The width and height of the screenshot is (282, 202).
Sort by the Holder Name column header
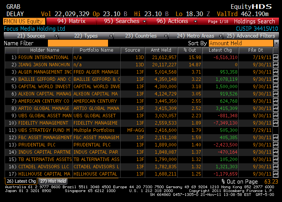pos(44,50)
